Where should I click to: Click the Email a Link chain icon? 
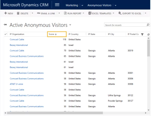pos(38,13)
